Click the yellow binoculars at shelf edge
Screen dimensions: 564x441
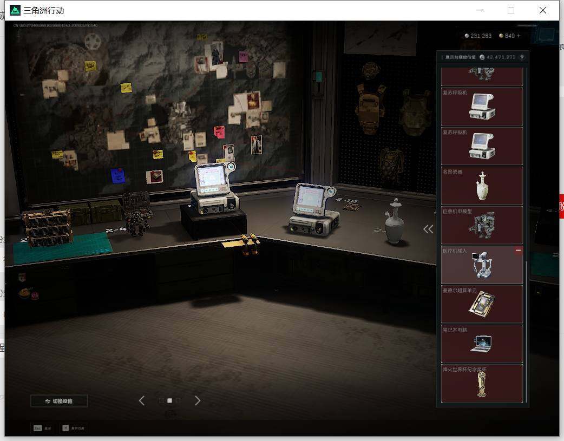[x=250, y=244]
